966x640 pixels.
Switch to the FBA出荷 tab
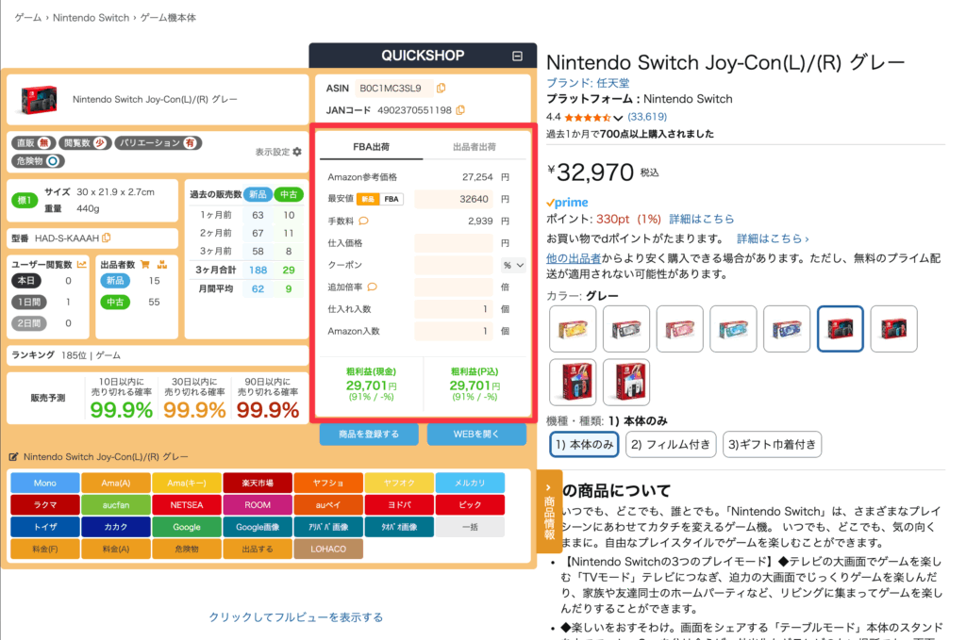(371, 147)
